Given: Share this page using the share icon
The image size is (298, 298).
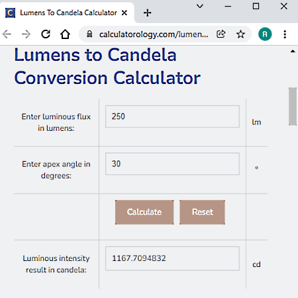Looking at the screenshot, I should tap(221, 34).
